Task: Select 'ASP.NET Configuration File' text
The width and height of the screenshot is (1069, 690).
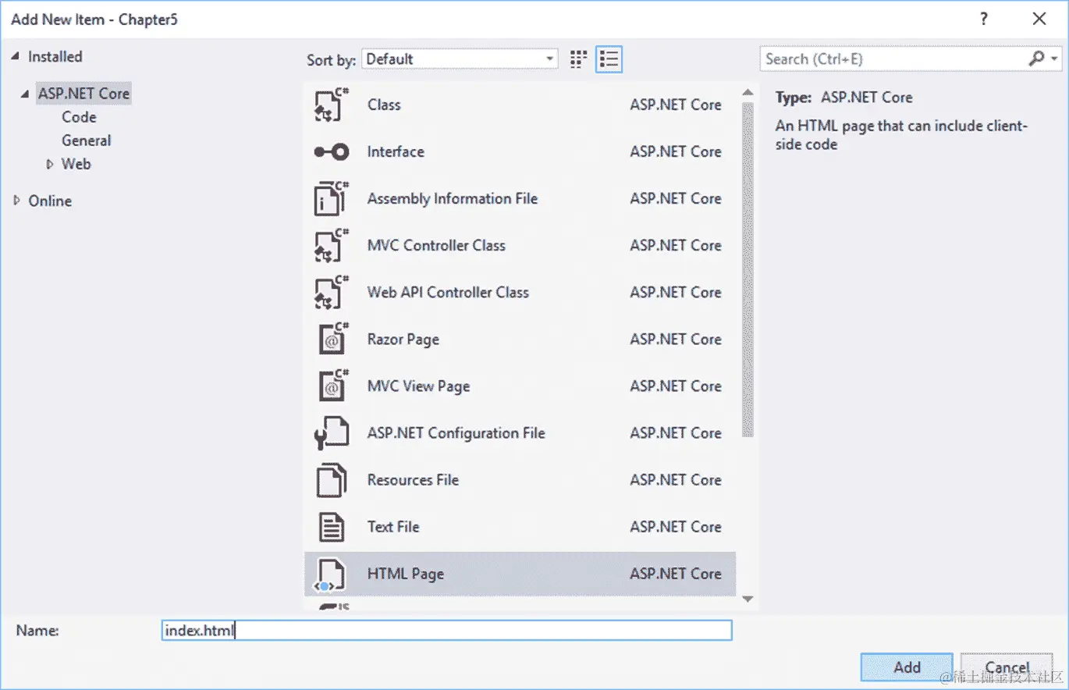Action: pos(456,432)
